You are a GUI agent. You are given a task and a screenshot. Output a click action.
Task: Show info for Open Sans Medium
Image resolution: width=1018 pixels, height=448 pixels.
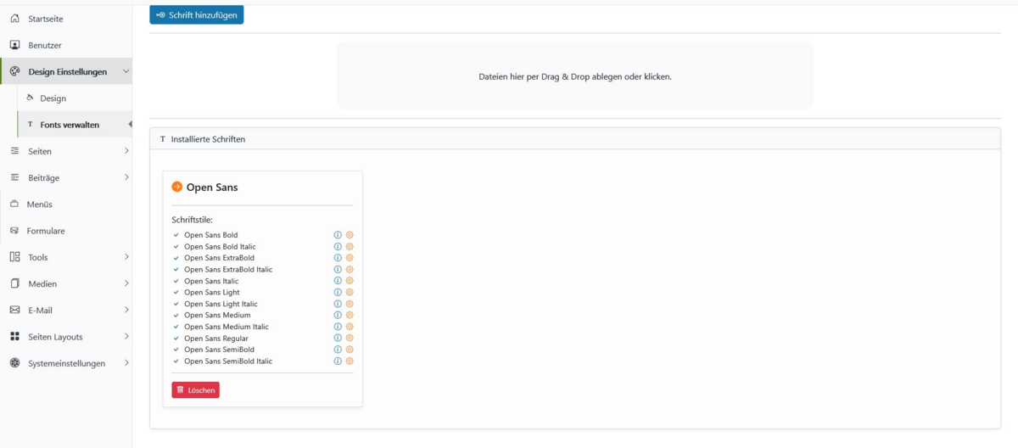click(x=338, y=315)
